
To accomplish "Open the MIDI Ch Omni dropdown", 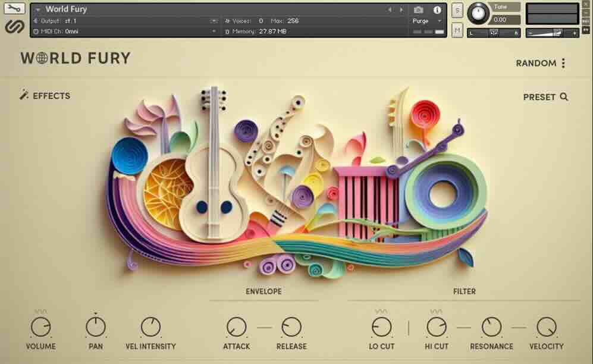I will (x=125, y=32).
